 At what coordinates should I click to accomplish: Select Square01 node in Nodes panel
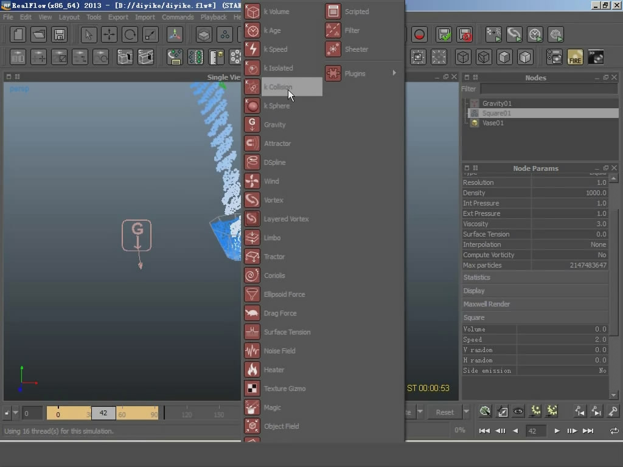[x=496, y=113]
